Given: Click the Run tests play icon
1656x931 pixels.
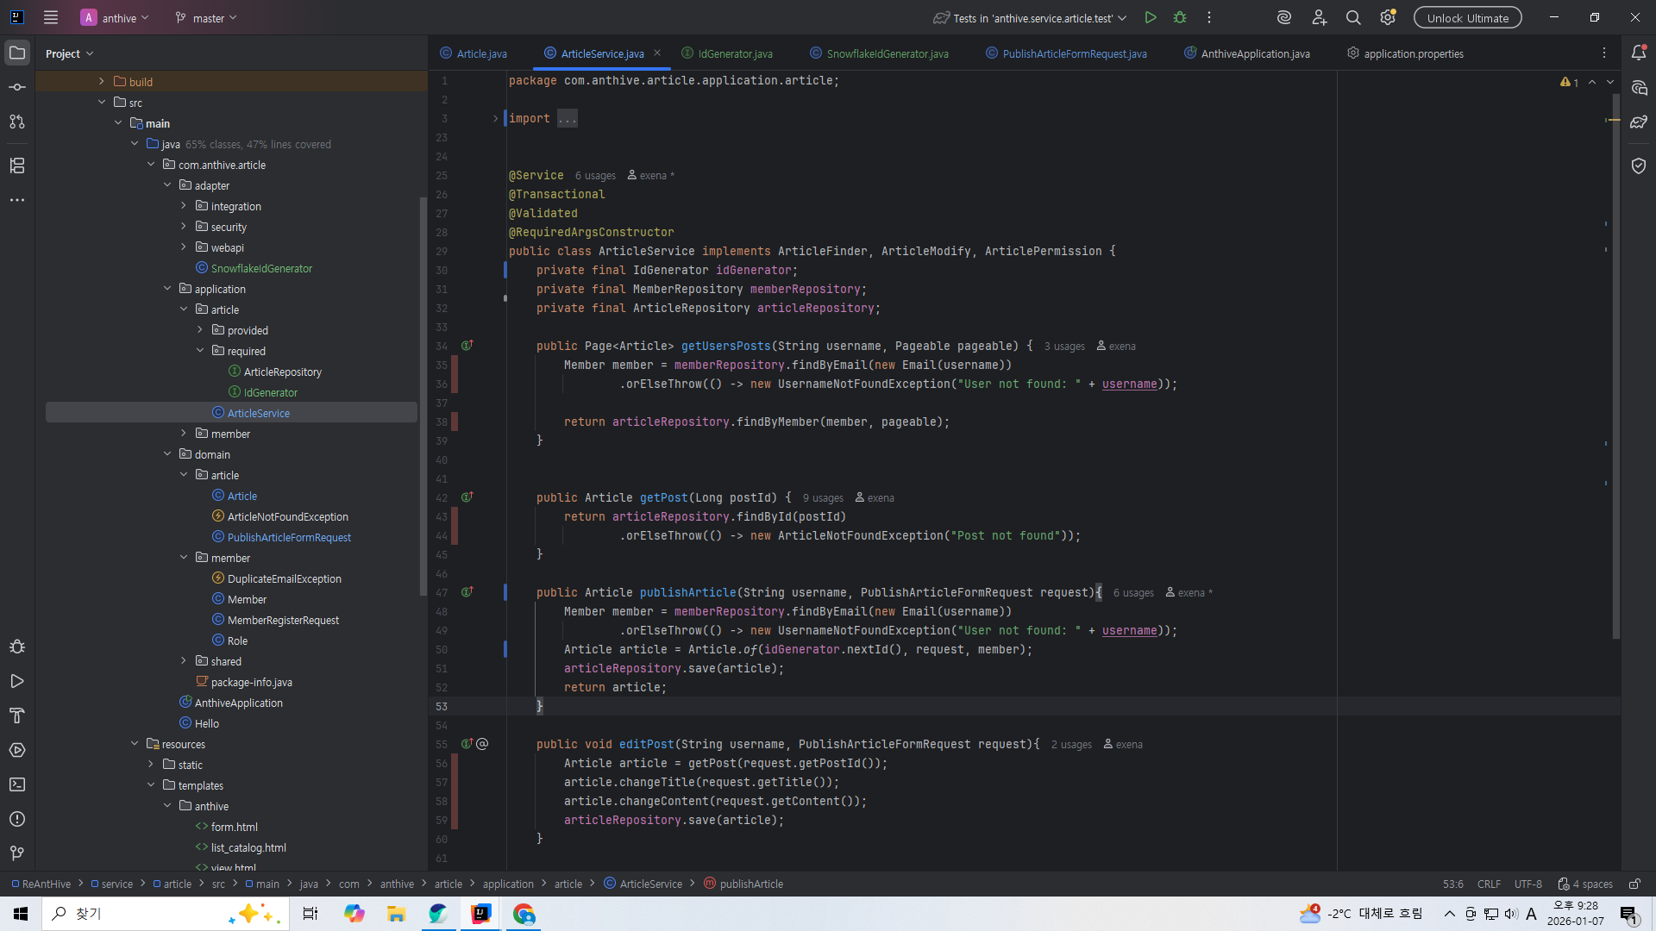Looking at the screenshot, I should pyautogui.click(x=1150, y=17).
